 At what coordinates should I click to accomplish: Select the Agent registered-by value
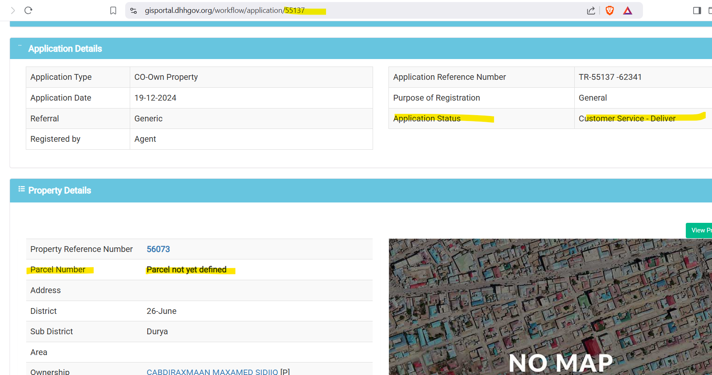click(145, 139)
